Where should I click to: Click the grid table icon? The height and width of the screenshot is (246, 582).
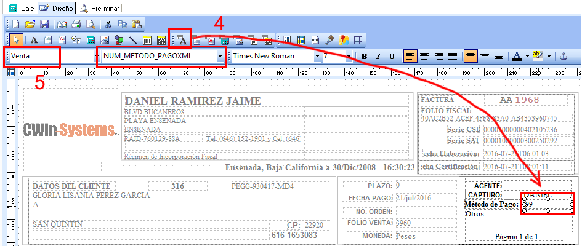click(357, 40)
